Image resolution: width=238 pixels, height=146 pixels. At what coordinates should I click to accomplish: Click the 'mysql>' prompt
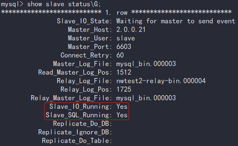pos(12,4)
